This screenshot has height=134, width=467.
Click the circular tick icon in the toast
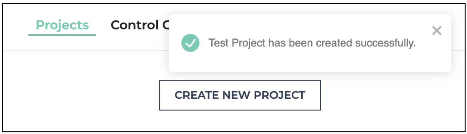click(190, 43)
